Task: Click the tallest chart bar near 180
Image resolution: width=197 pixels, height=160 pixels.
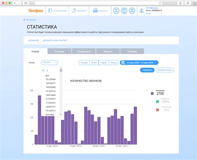Action: (x=39, y=120)
